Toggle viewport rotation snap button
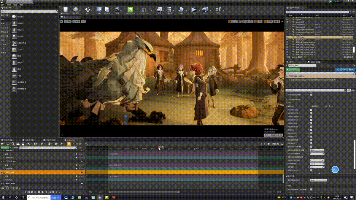This screenshot has width=356, height=200. click(256, 21)
